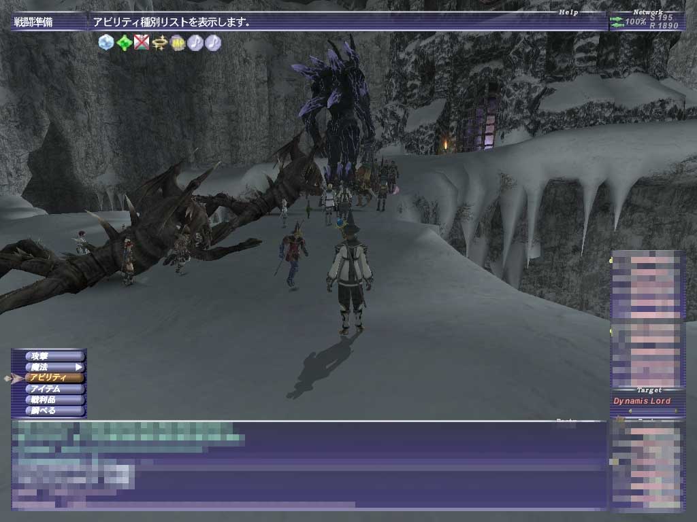Select the red-crossed weapon status icon
Viewport: 697px width, 522px height.
pyautogui.click(x=142, y=43)
